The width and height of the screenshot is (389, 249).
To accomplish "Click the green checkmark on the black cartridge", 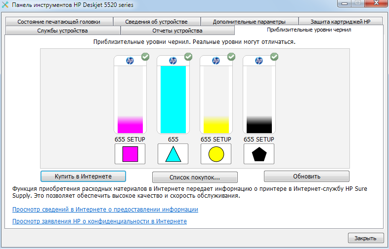I will tap(274, 57).
